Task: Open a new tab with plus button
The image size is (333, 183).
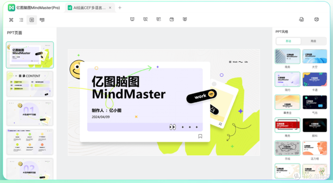Action: pos(120,8)
